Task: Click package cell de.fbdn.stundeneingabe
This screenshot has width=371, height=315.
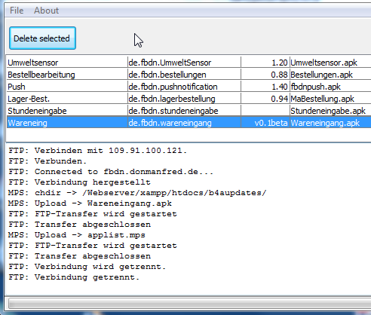Action: click(x=184, y=111)
